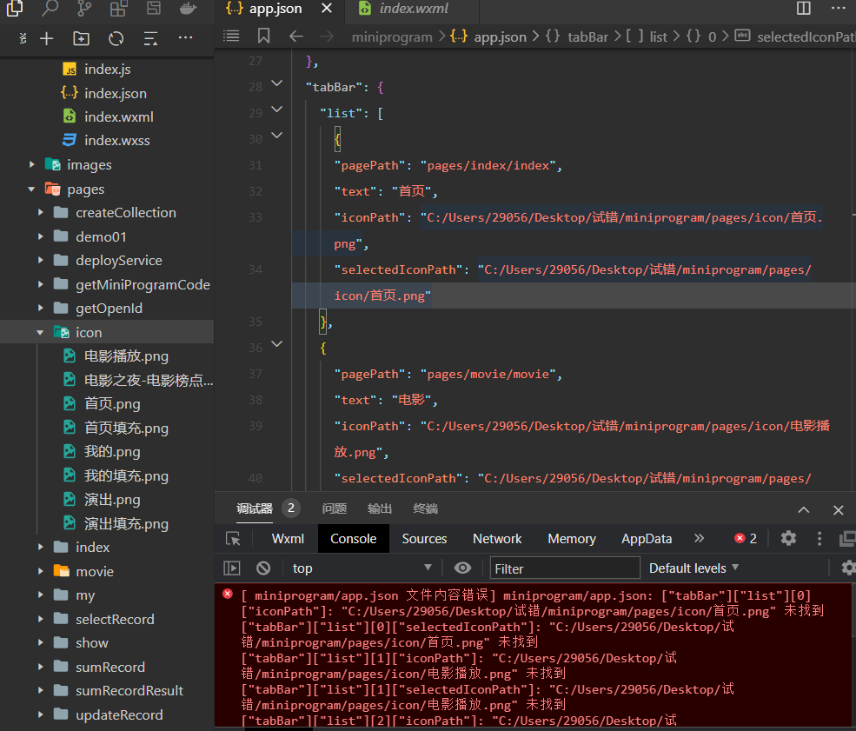Switch to the Wxml DevTools tab
Screen dimensions: 856x731
tap(288, 539)
